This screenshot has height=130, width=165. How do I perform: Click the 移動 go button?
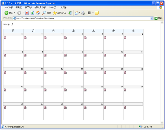[x=158, y=18]
